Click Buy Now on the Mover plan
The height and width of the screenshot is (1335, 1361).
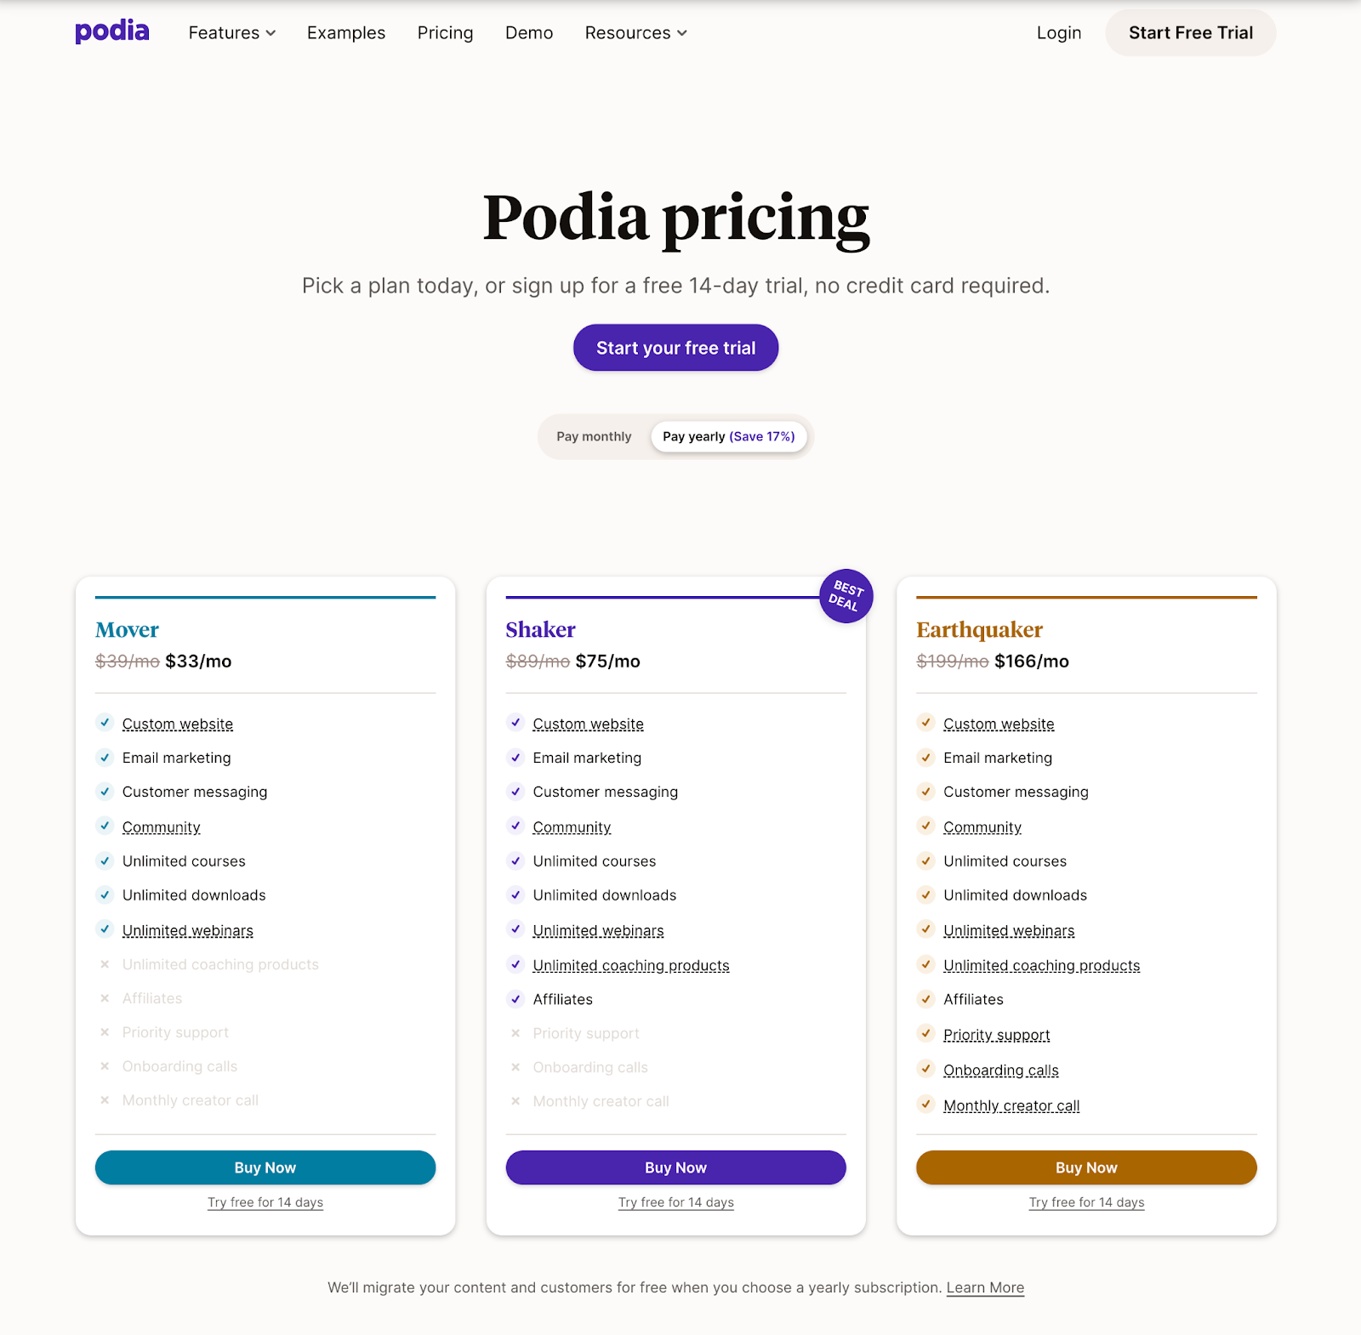click(x=265, y=1167)
